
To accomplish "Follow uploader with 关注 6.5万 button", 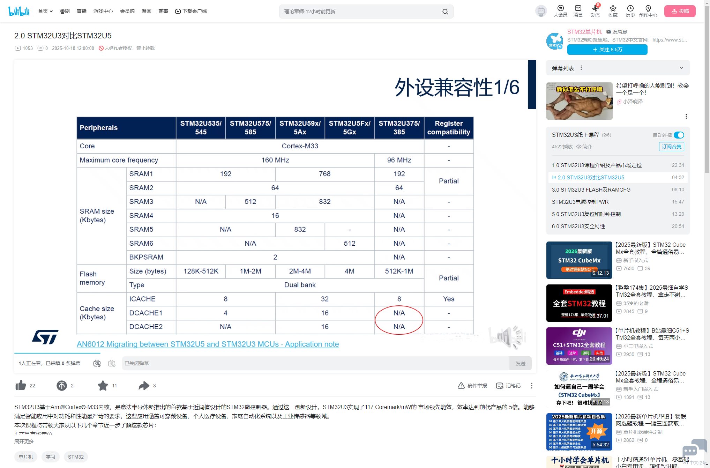I will pyautogui.click(x=607, y=50).
